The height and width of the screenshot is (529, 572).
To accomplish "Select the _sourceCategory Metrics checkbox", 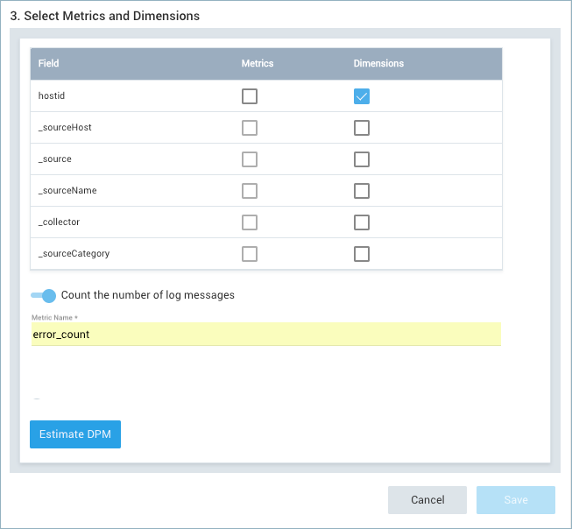I will tap(250, 254).
